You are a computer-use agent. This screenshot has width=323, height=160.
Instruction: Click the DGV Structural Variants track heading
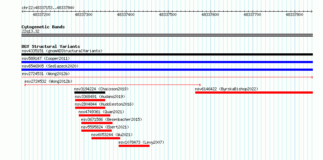click(51, 46)
